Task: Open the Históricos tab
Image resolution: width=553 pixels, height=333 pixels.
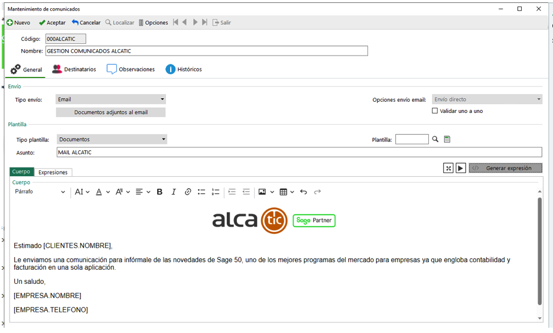Action: (184, 69)
